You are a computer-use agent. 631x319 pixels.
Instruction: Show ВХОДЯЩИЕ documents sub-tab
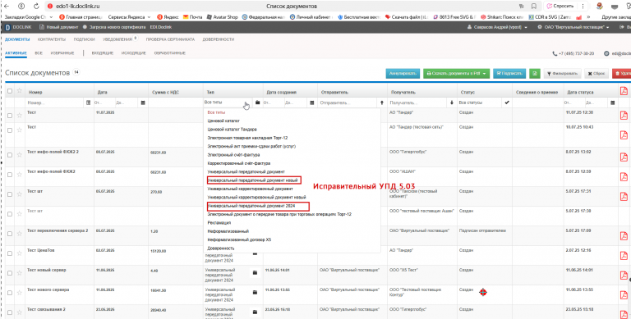click(102, 53)
